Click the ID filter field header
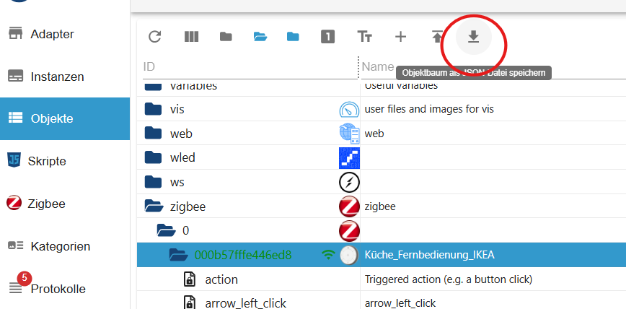This screenshot has height=309, width=626. click(x=245, y=66)
